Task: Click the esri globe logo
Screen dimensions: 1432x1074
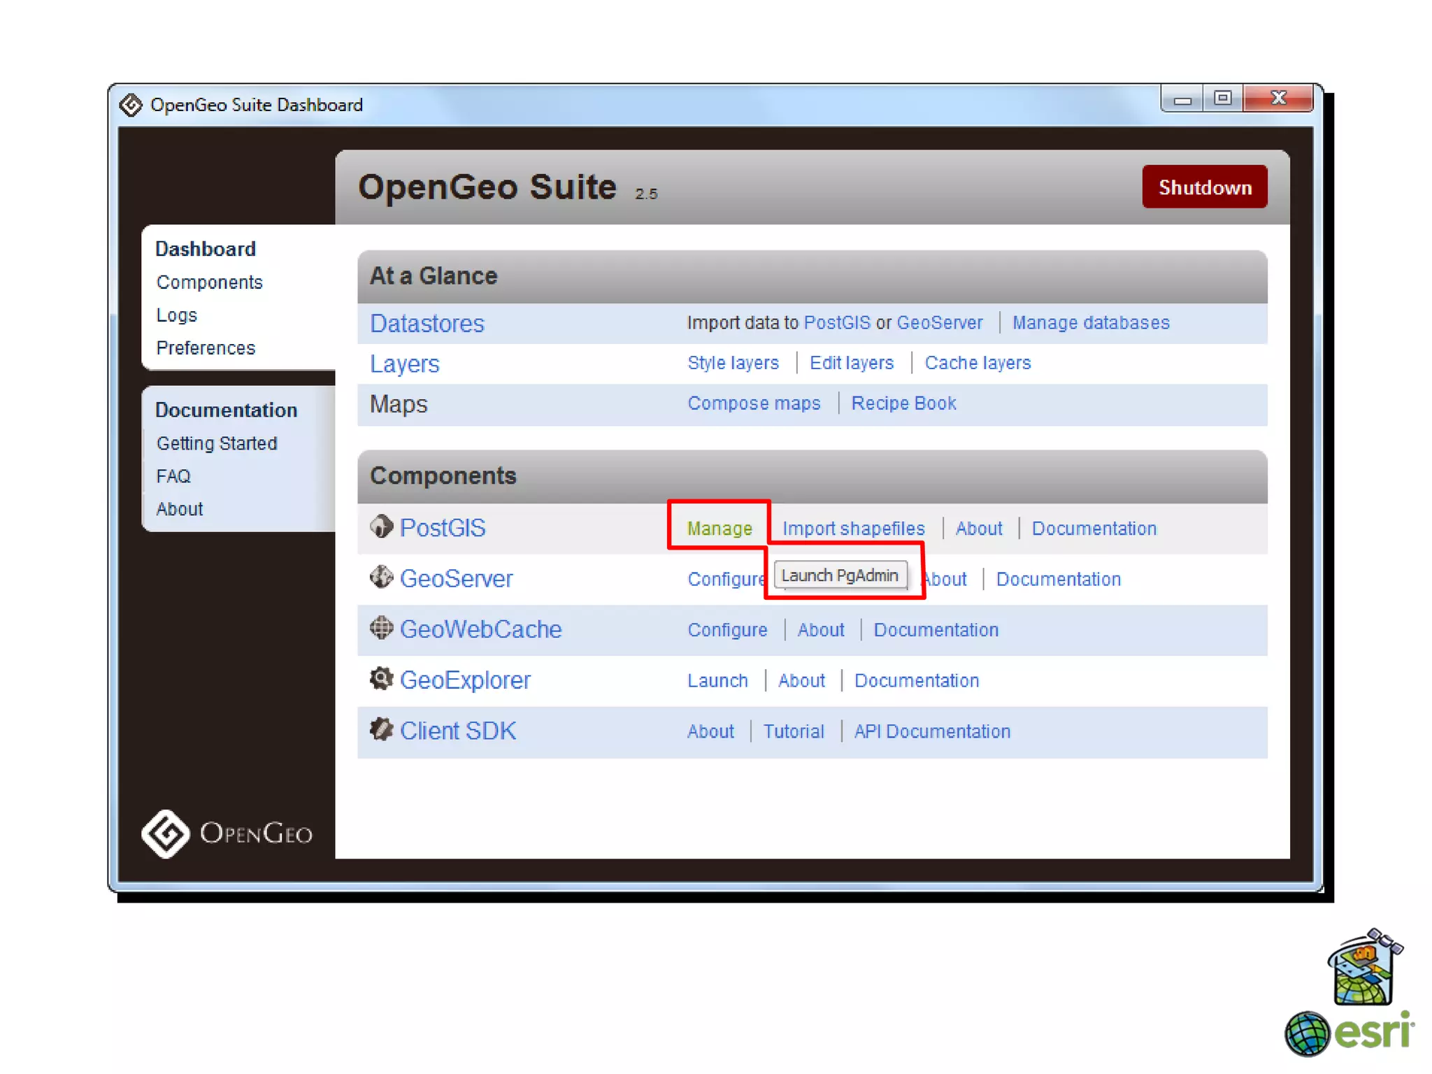Action: tap(1306, 1033)
